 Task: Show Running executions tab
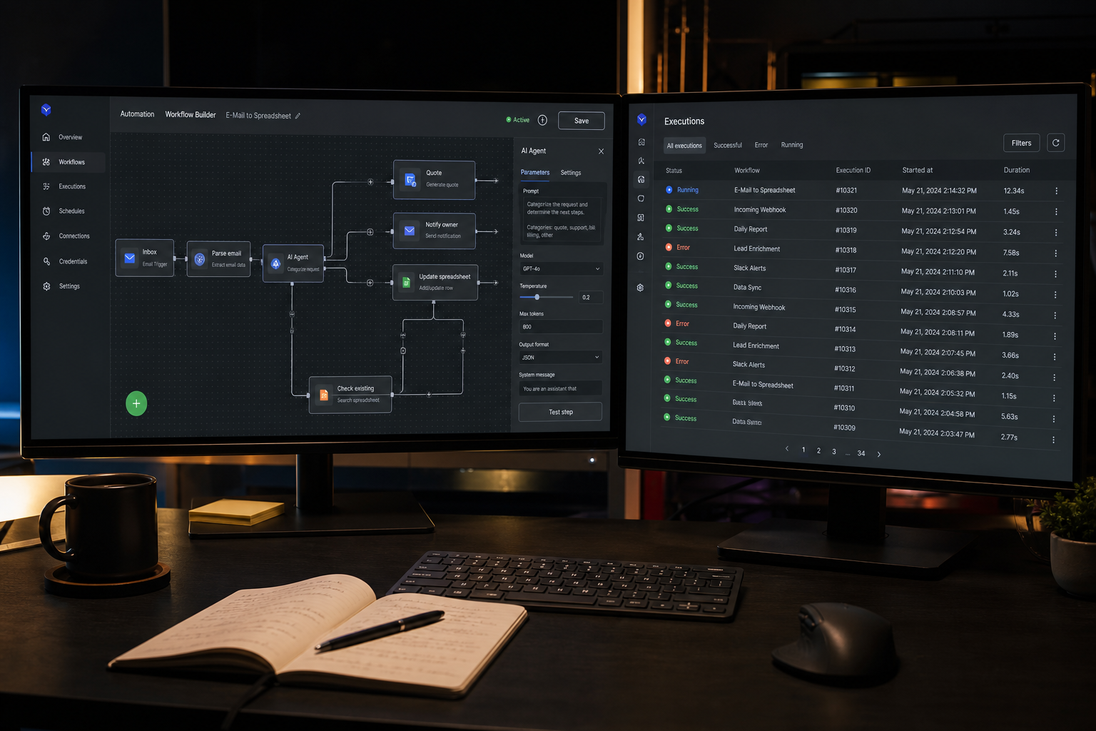pos(792,145)
